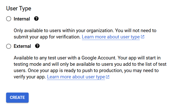Click the 'User Type' section heading
This screenshot has width=177, height=109.
19,8
